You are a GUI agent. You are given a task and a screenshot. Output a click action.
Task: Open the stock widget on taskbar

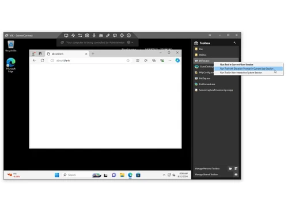[13, 175]
